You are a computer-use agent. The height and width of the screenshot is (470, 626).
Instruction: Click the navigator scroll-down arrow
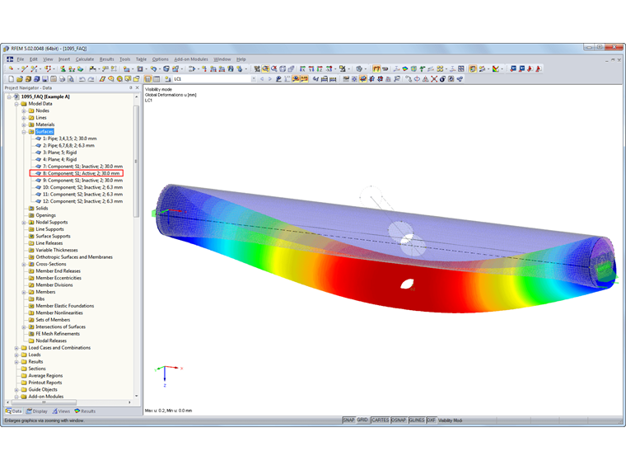coord(137,396)
